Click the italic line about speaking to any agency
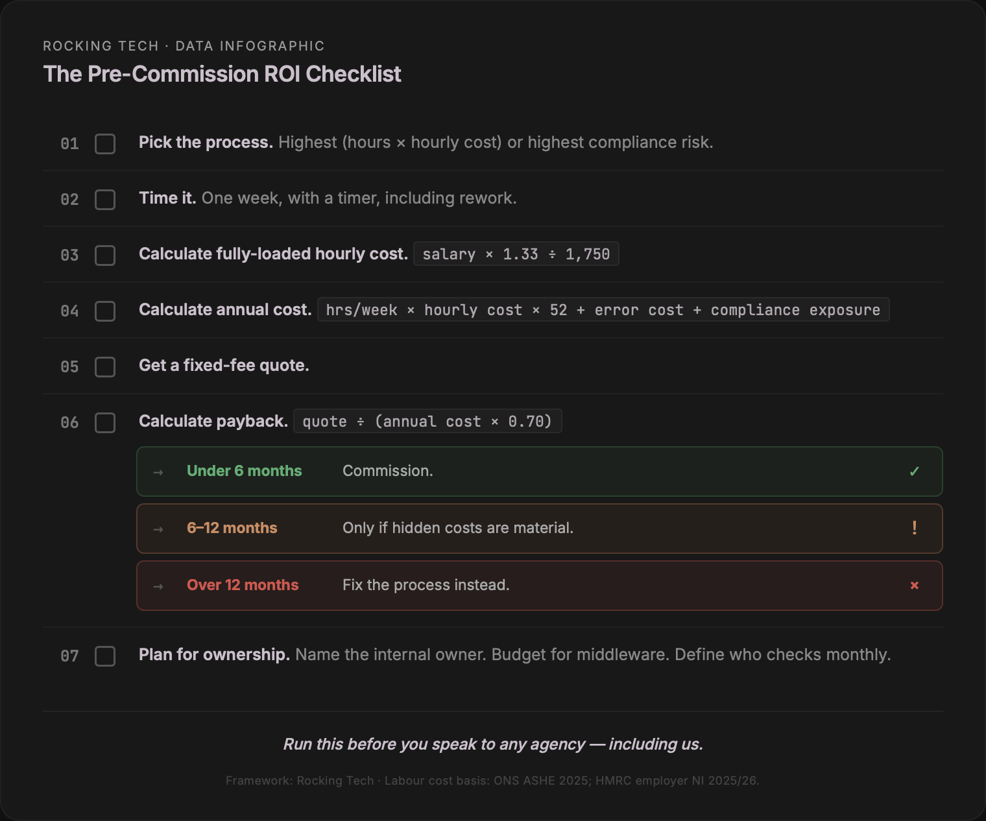The image size is (986, 821). pos(492,744)
